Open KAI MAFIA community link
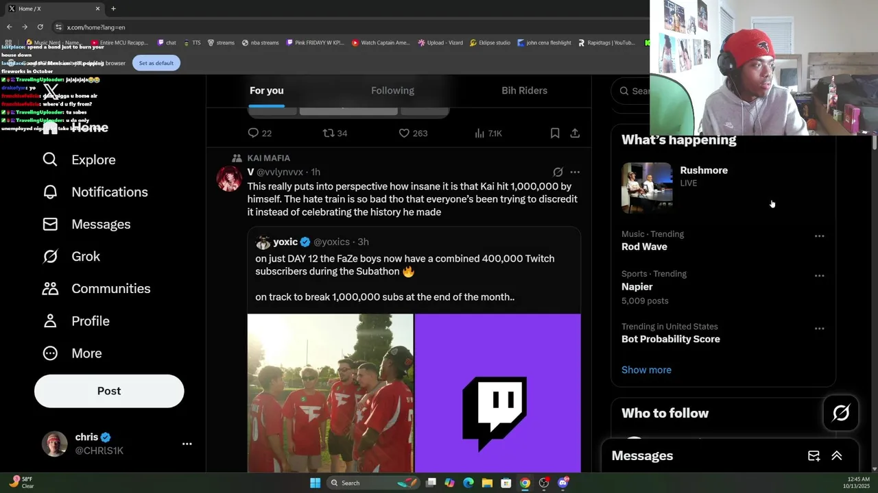The width and height of the screenshot is (878, 493). (268, 158)
